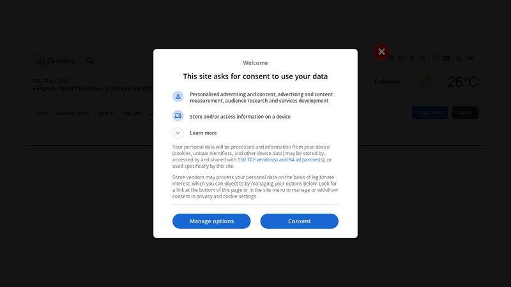Screen dimensions: 511x287
Task: Open the YouTube social icon
Action: 446,59
